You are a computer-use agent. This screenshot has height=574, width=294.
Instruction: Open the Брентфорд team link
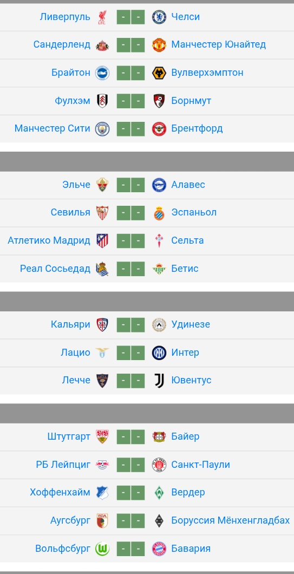pos(197,128)
